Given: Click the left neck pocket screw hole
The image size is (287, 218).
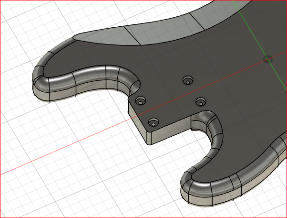Looking at the screenshot, I should [141, 101].
